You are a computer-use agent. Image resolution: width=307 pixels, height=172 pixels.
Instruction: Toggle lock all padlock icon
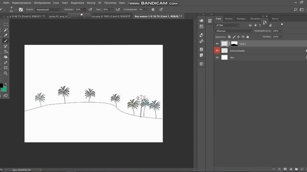(x=248, y=37)
